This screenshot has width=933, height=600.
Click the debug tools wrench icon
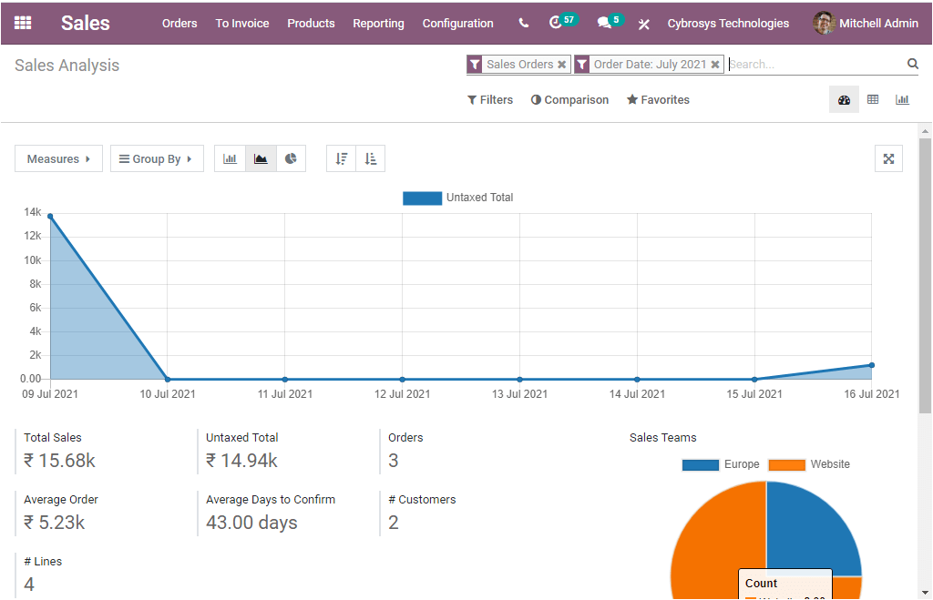pos(644,24)
